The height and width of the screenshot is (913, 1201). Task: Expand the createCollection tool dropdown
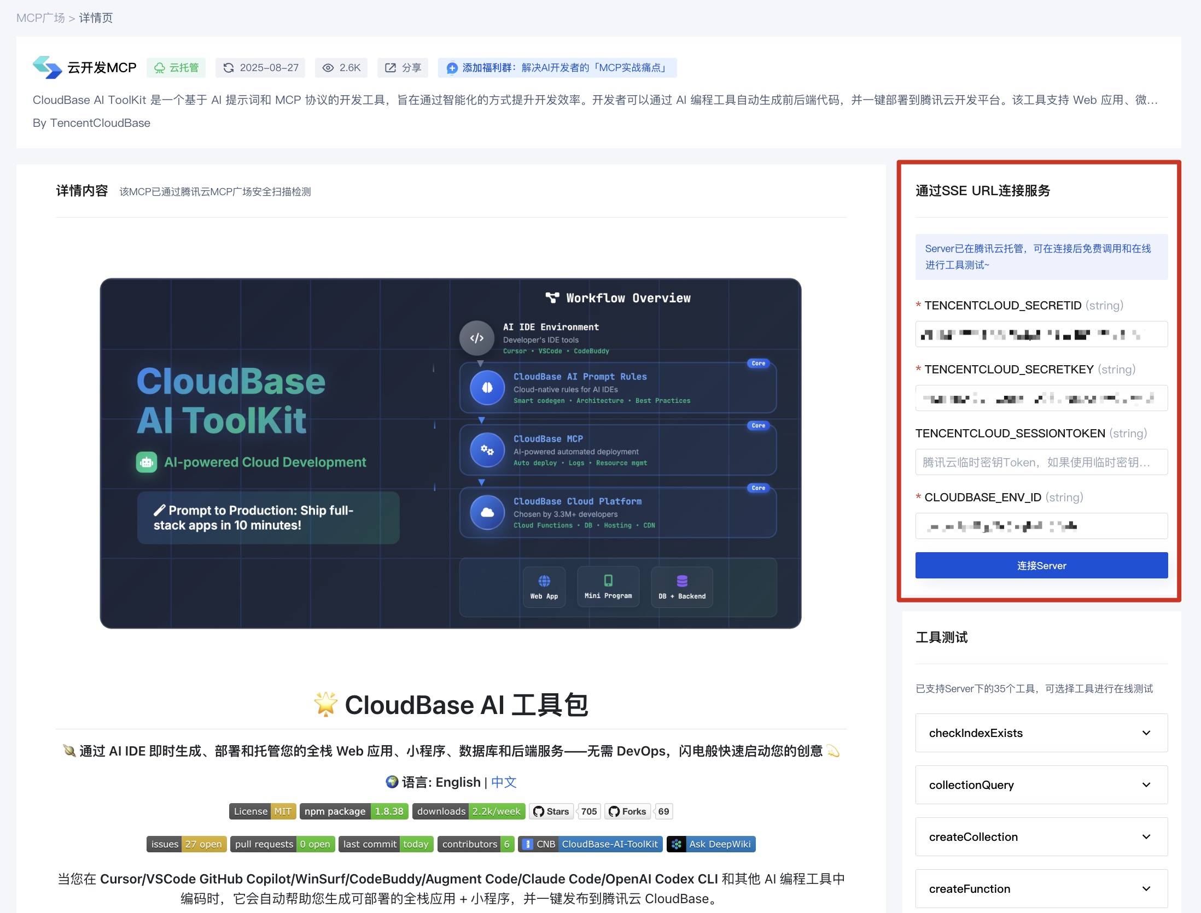tap(1041, 836)
